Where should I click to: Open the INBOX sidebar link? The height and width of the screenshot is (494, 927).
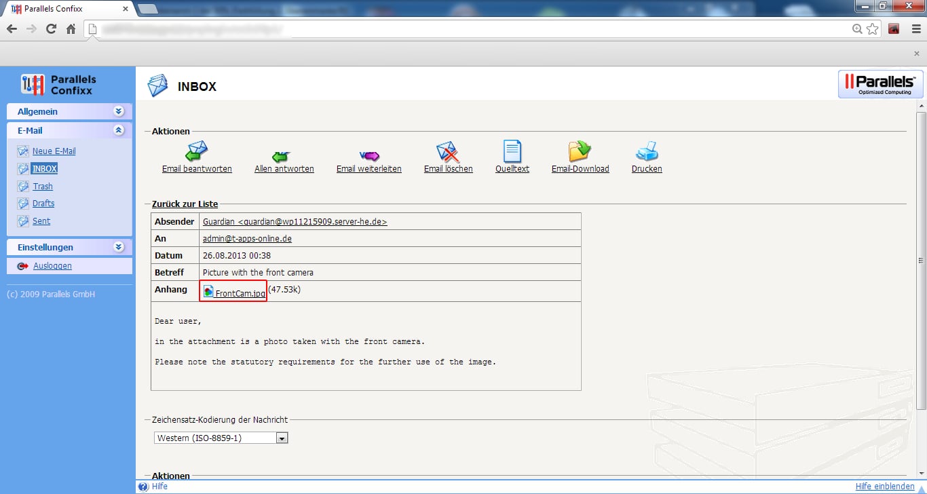tap(45, 169)
